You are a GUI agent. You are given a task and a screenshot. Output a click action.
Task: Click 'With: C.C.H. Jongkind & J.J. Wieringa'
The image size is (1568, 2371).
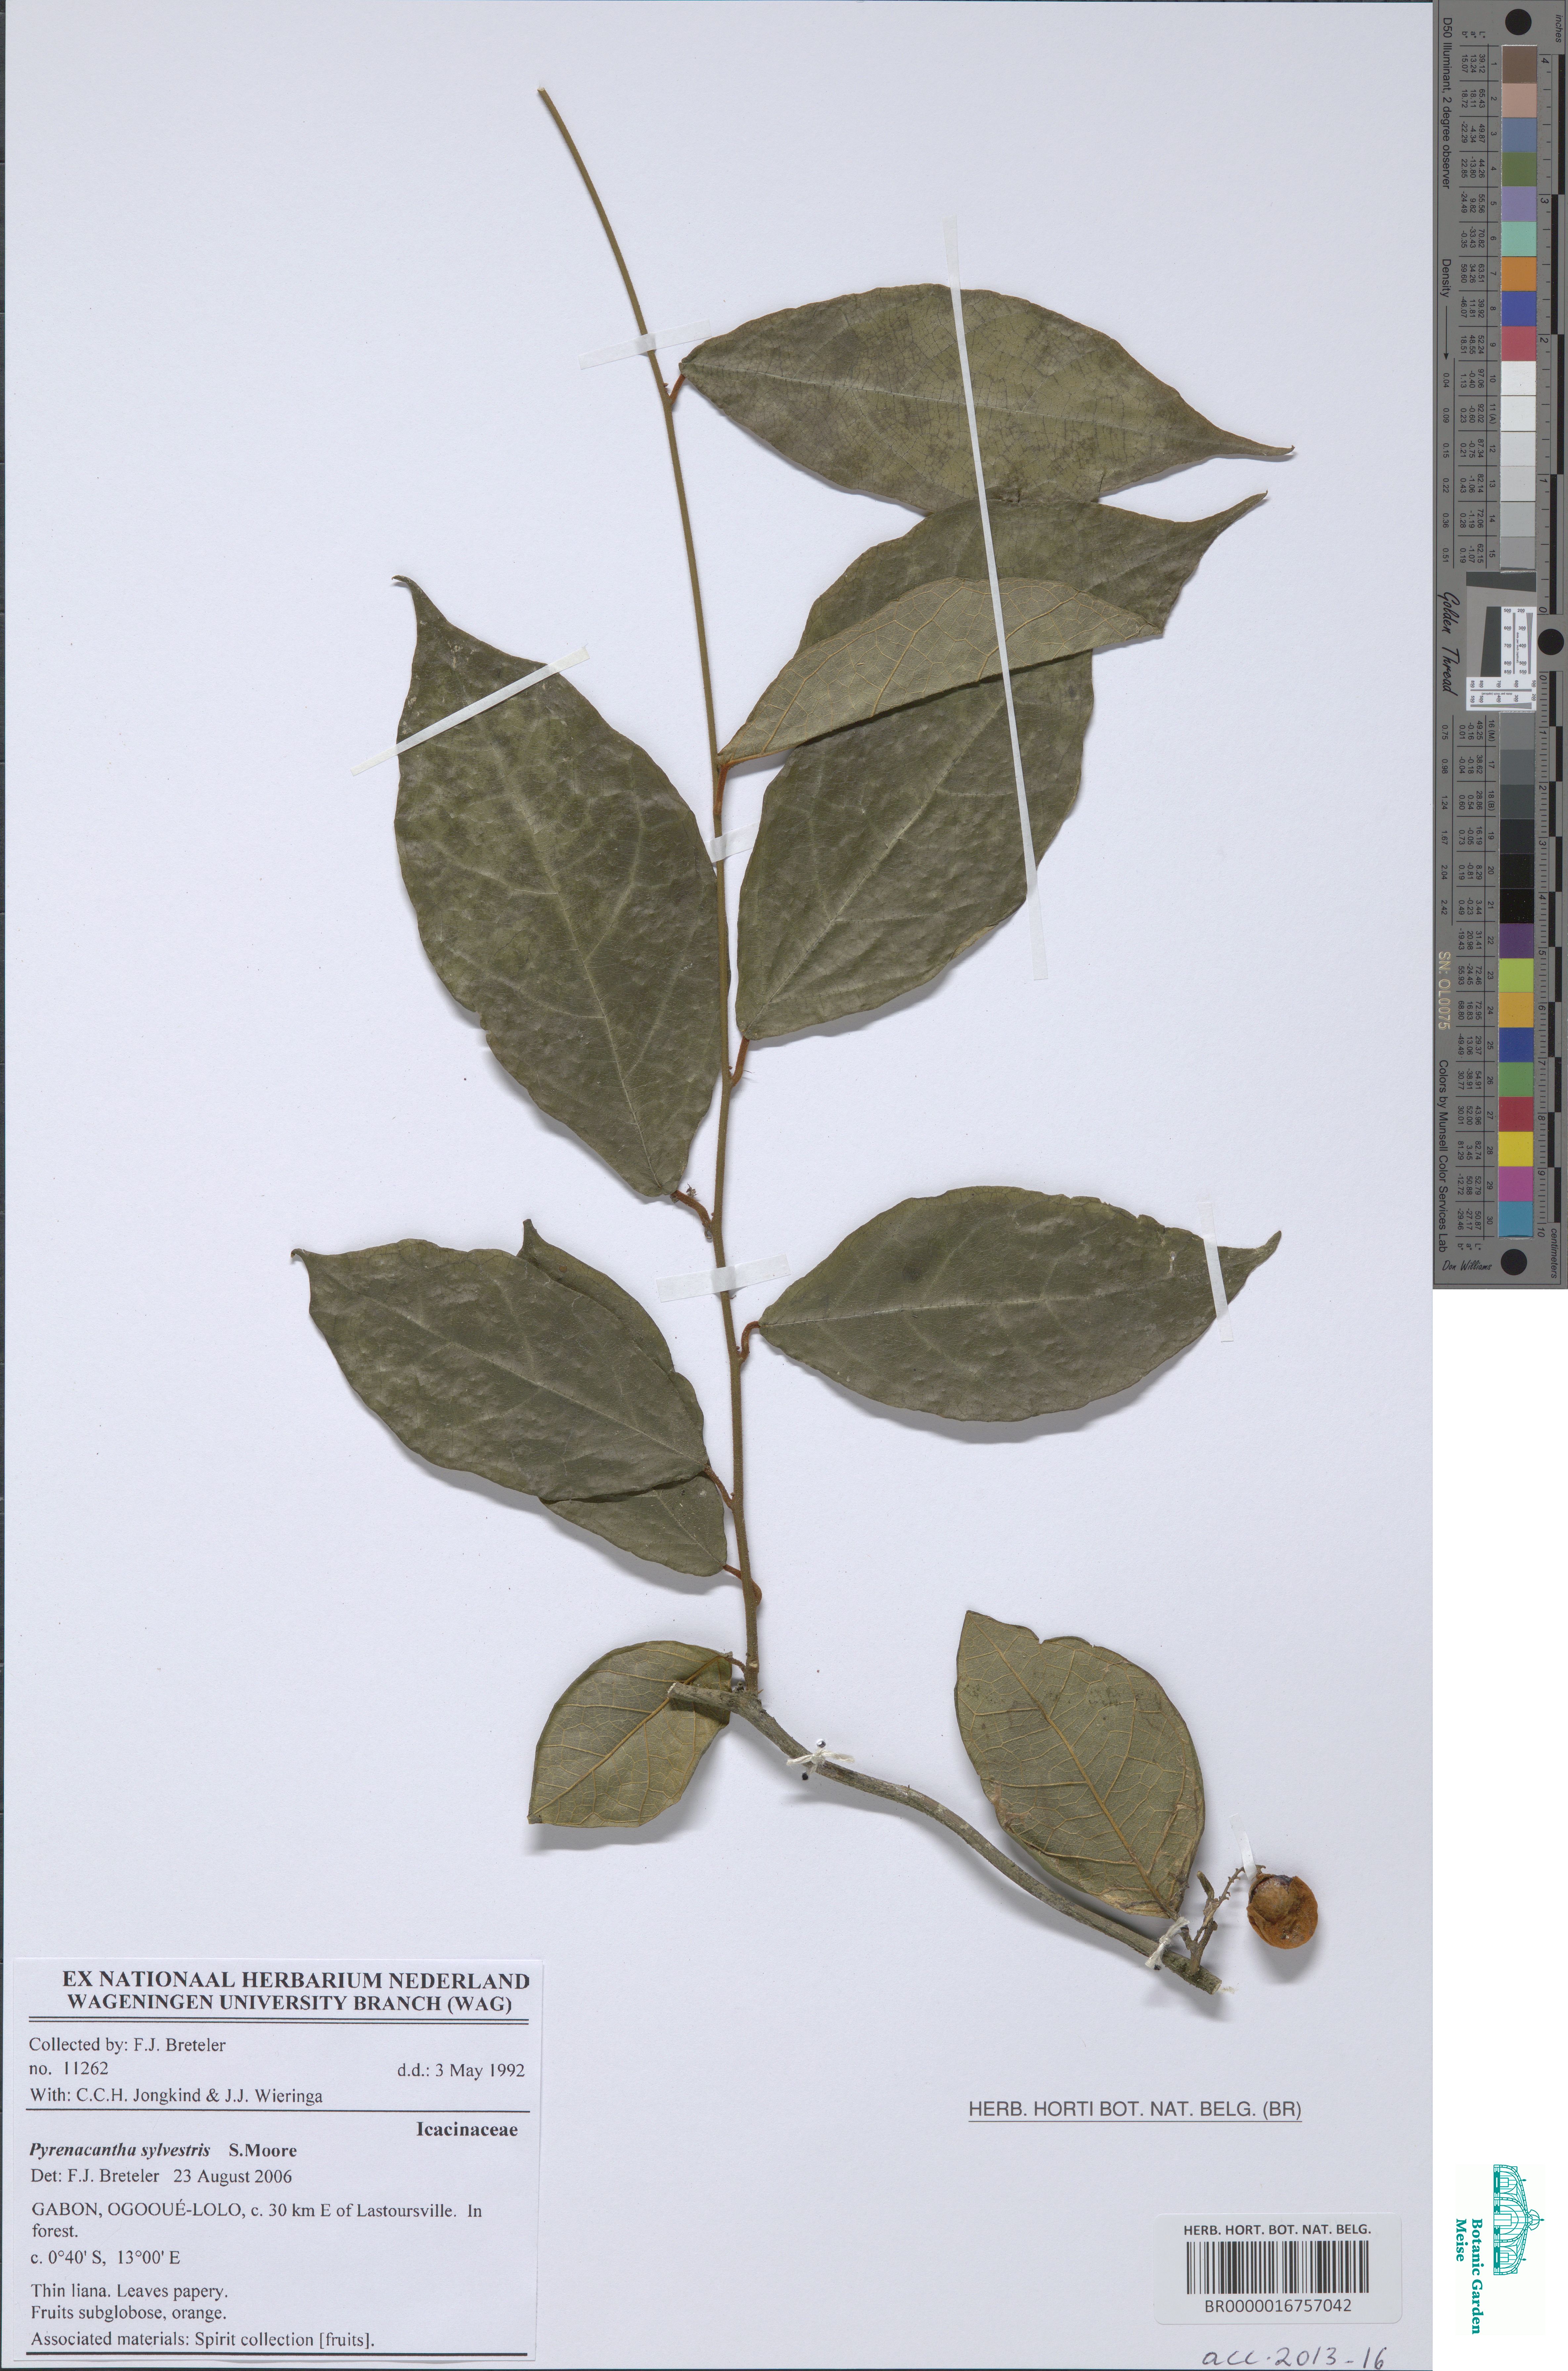pyautogui.click(x=176, y=2096)
